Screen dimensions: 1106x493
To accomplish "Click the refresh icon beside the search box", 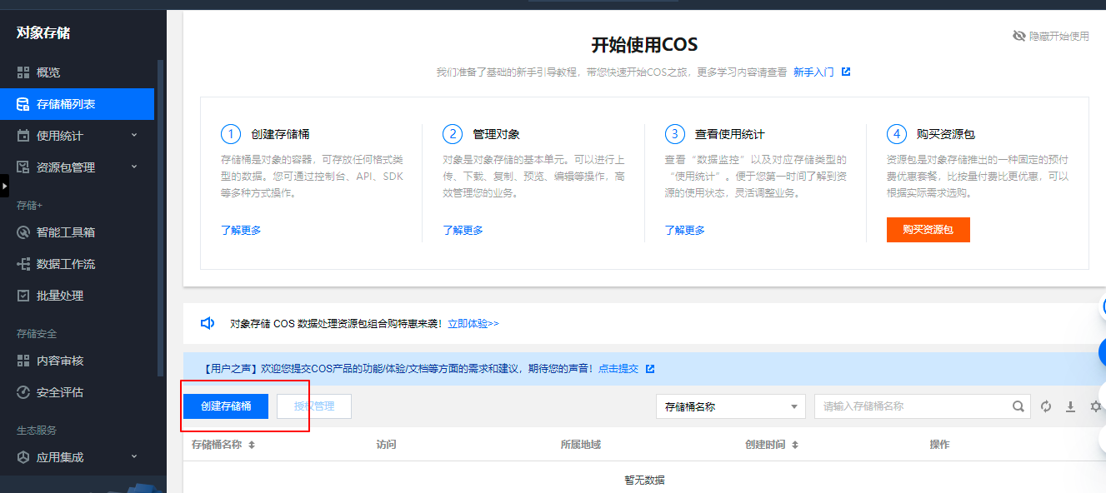I will [x=1046, y=406].
